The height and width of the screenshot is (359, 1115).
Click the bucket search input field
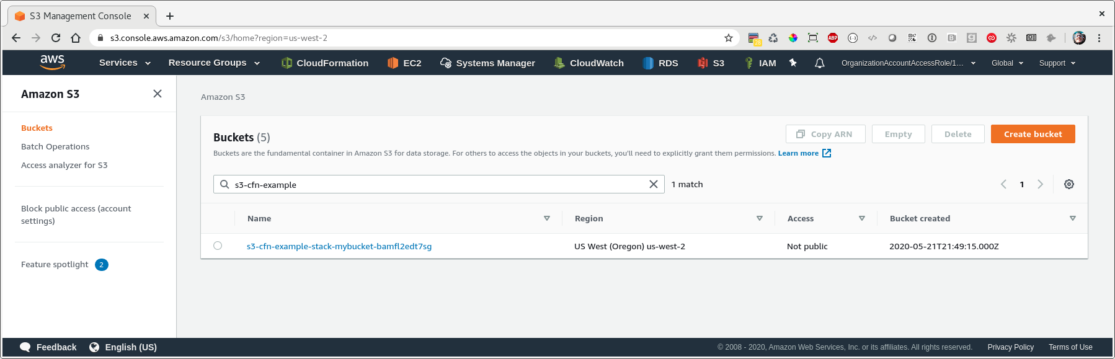click(439, 184)
